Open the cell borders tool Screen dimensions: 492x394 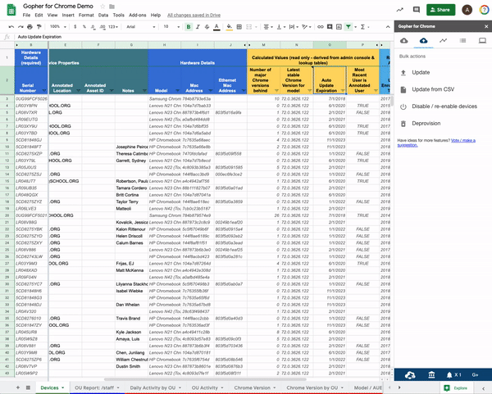239,27
